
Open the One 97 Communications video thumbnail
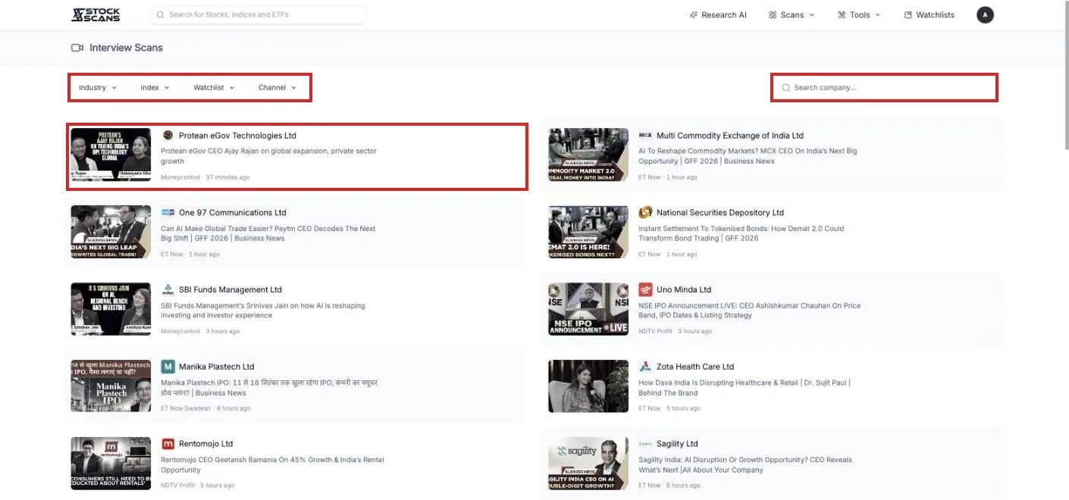[111, 232]
